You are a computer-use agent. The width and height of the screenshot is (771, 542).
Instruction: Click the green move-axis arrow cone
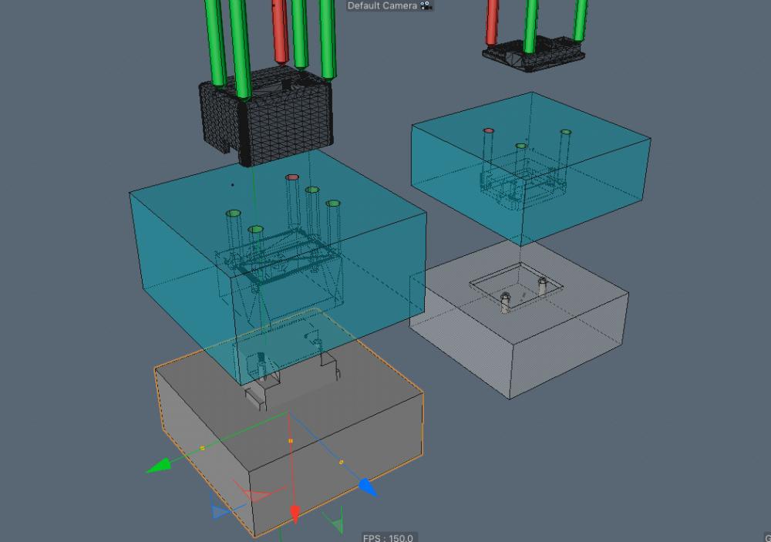[159, 466]
